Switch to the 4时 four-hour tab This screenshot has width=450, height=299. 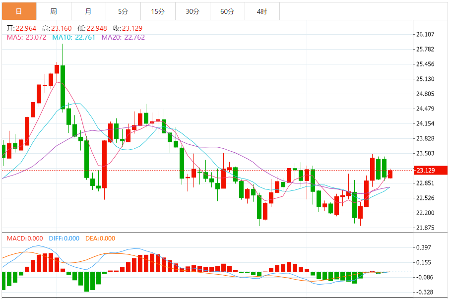pyautogui.click(x=262, y=11)
